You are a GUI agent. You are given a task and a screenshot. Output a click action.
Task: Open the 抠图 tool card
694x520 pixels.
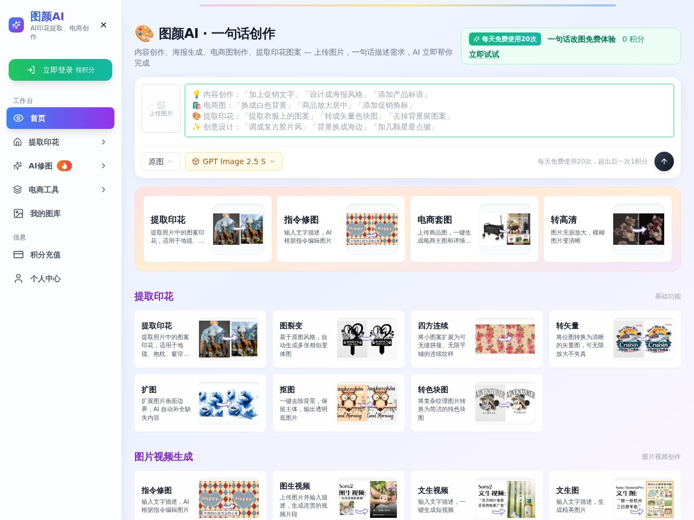point(338,403)
